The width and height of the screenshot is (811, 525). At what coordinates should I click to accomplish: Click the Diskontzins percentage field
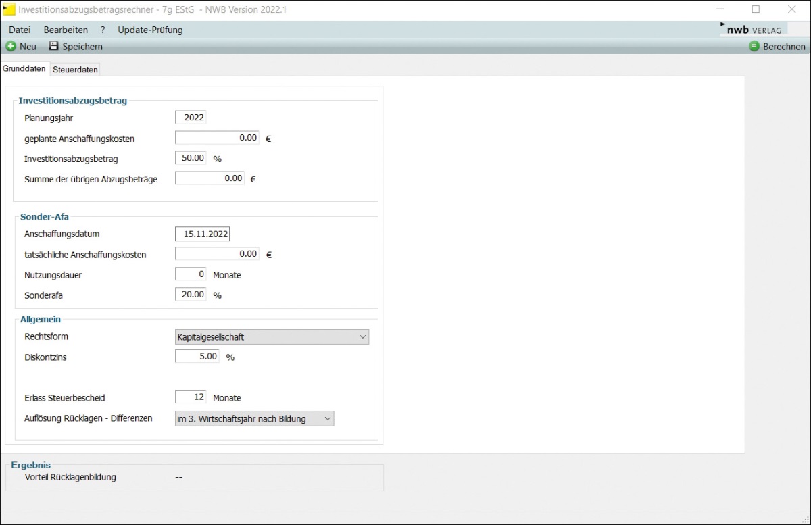click(197, 356)
